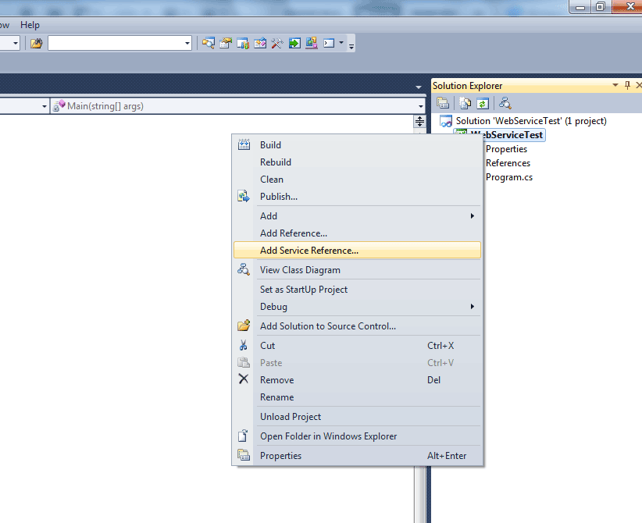Pin the Solution Explorer panel with auto-hide pin
The width and height of the screenshot is (642, 523).
click(627, 85)
